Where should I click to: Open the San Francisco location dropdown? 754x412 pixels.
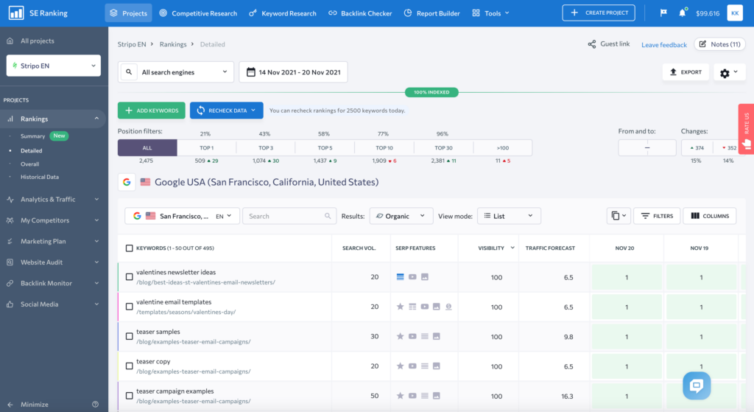click(183, 216)
